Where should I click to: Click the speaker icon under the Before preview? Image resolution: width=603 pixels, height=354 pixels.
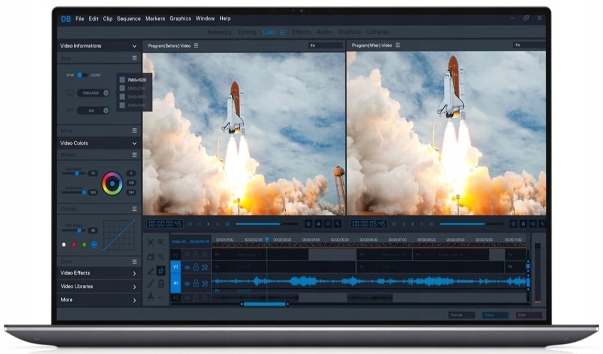(329, 224)
